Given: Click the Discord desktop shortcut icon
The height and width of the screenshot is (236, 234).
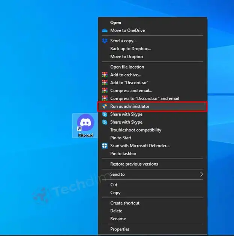Looking at the screenshot, I should [85, 123].
